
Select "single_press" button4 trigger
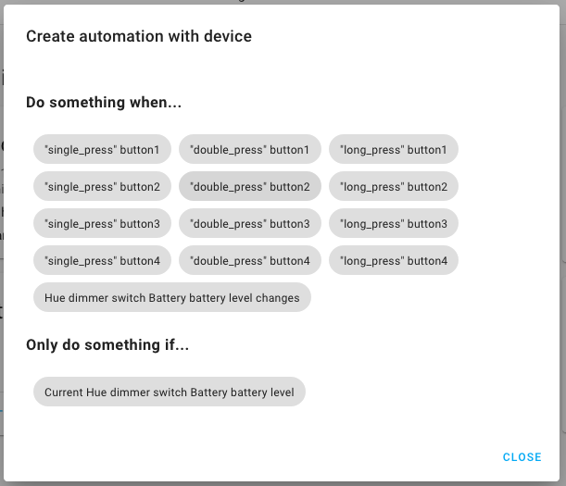click(102, 261)
